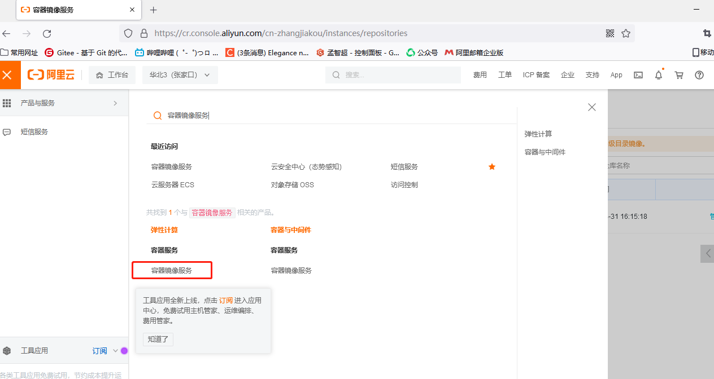Open the ICP 备案 menu
The height and width of the screenshot is (379, 714).
(x=536, y=75)
